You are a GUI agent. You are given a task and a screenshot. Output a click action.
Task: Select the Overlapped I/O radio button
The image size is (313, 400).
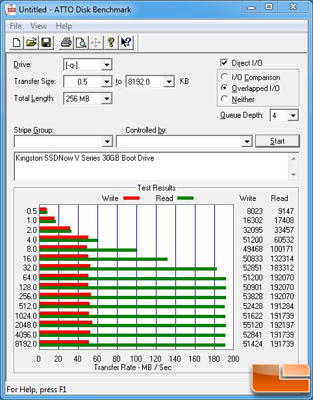[225, 88]
